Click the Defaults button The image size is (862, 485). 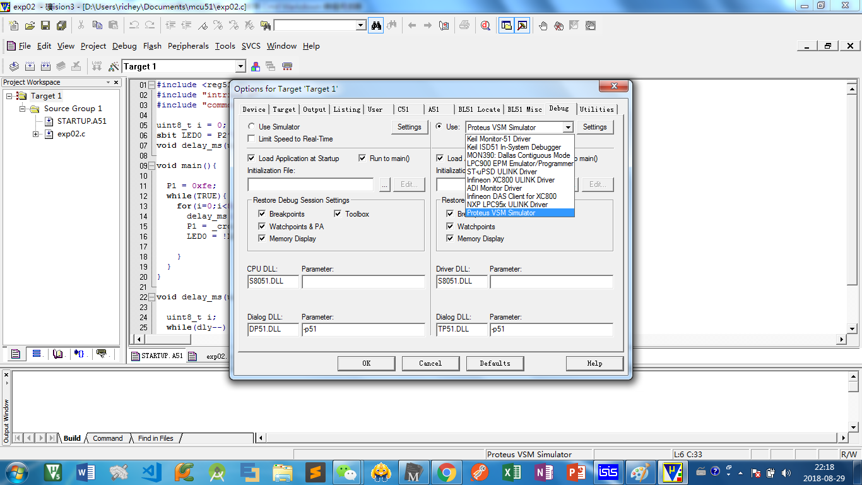coord(495,363)
